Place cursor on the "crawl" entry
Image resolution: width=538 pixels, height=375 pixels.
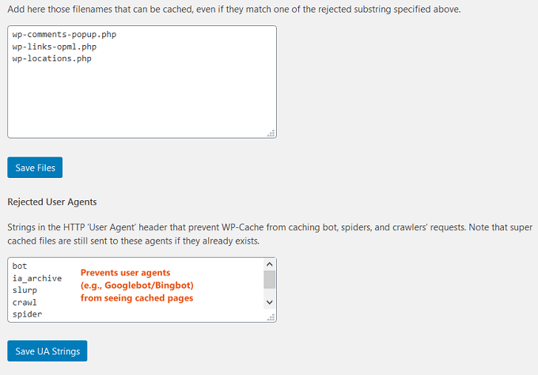[25, 302]
